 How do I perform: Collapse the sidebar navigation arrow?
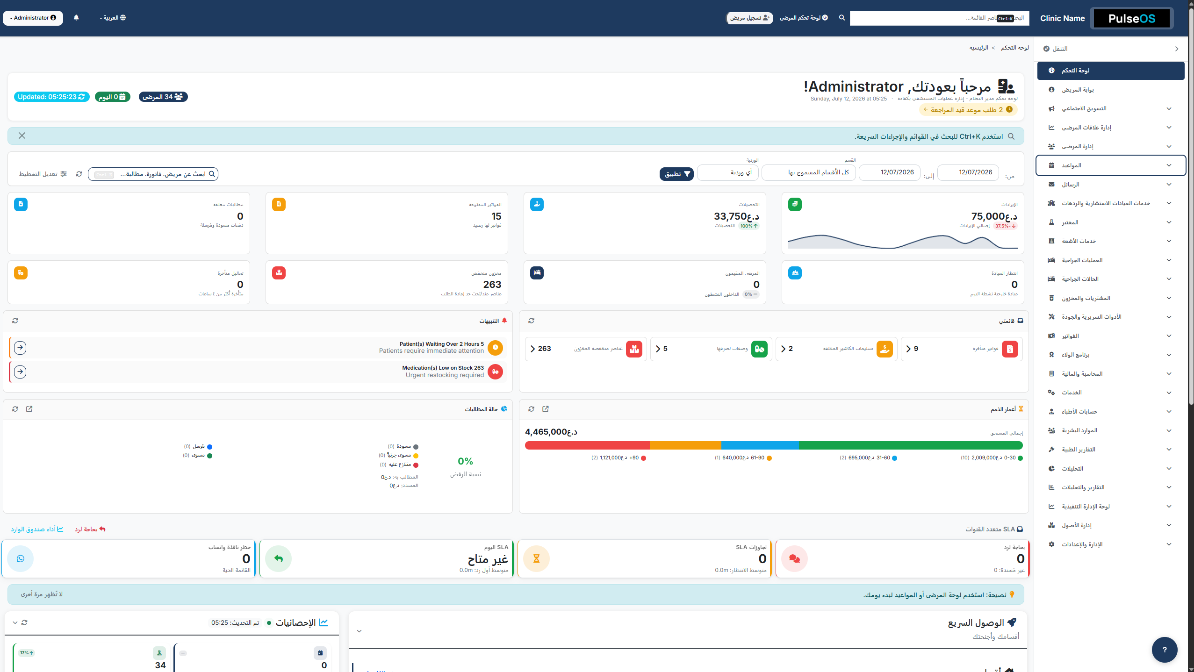coord(1177,49)
